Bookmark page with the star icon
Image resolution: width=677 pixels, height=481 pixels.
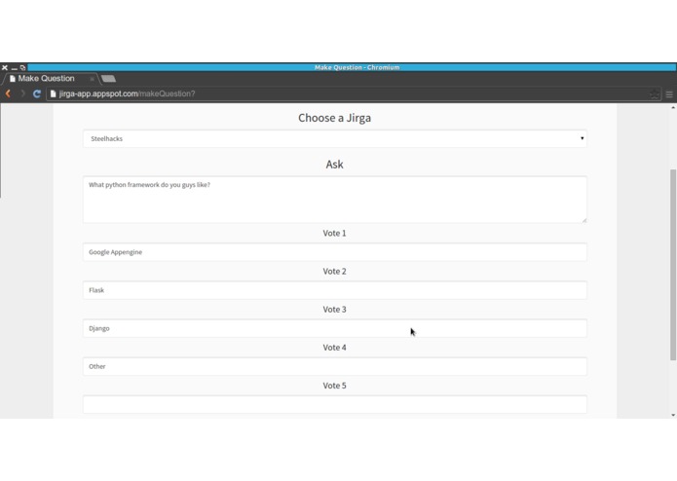tap(655, 94)
